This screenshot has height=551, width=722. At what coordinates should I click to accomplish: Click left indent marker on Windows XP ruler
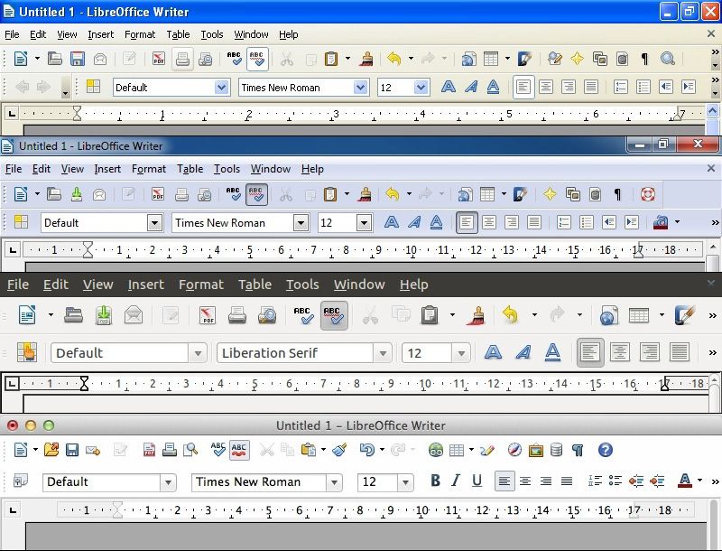click(77, 113)
